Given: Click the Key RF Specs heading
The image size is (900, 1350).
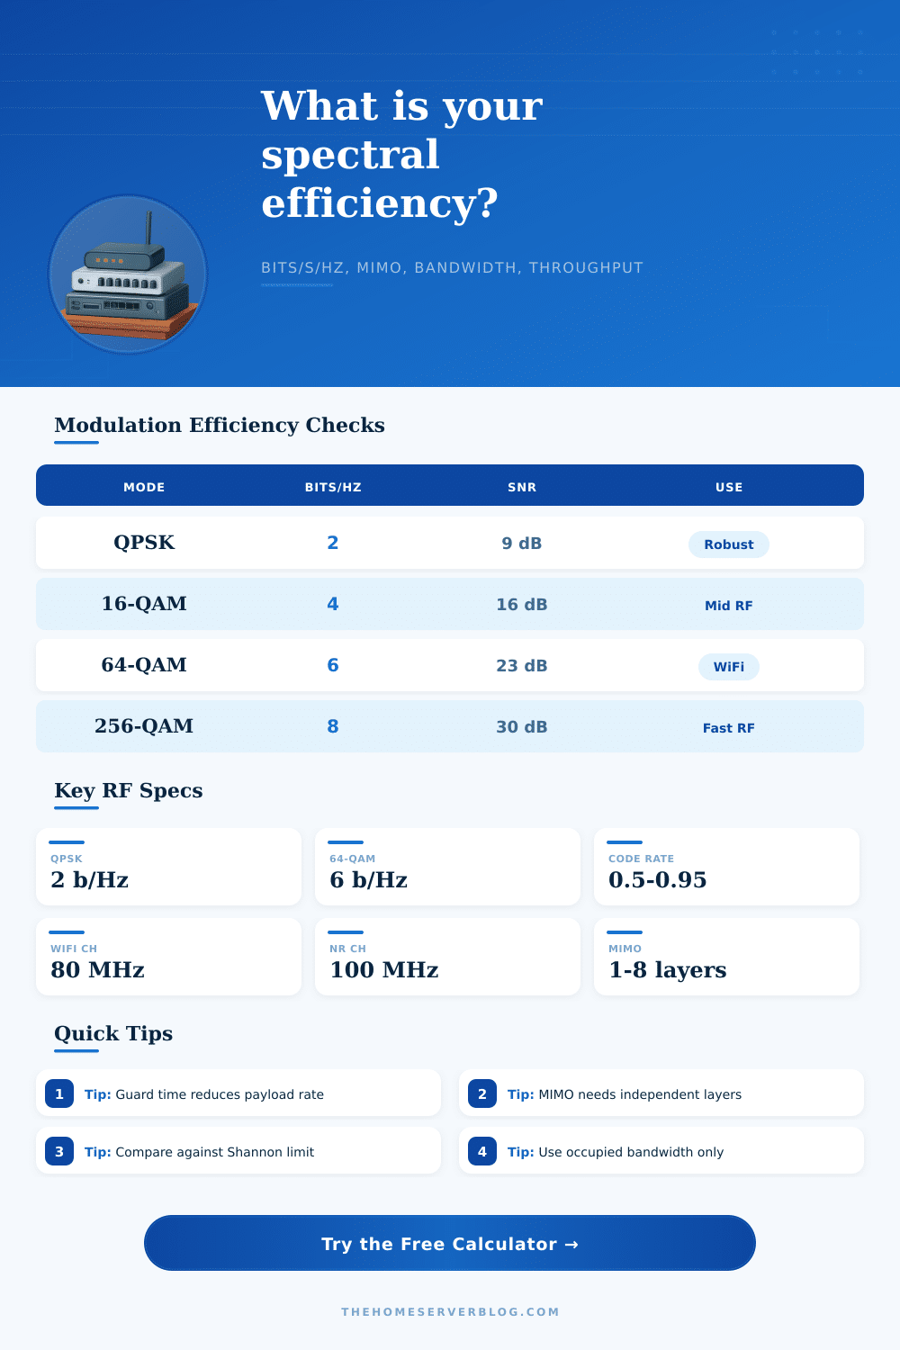Looking at the screenshot, I should (x=129, y=790).
